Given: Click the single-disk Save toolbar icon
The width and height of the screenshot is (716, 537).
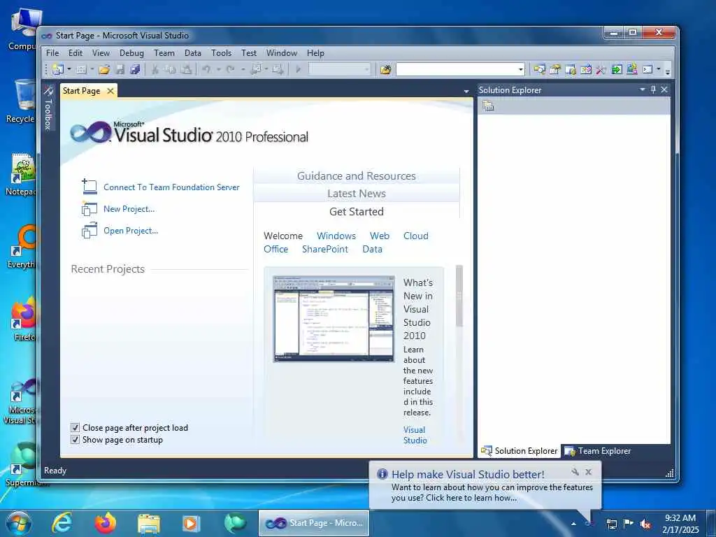Looking at the screenshot, I should click(120, 69).
